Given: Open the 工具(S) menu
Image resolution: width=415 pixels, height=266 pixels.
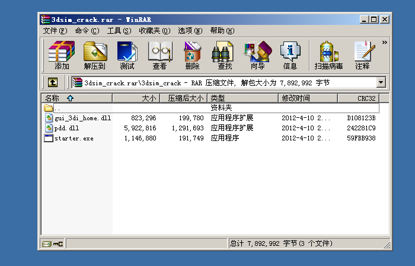Looking at the screenshot, I should (x=119, y=31).
